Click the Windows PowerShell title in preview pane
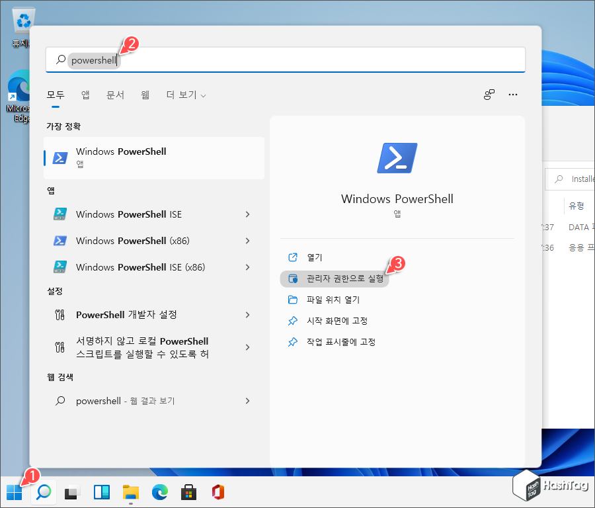Image resolution: width=595 pixels, height=508 pixels. point(397,199)
